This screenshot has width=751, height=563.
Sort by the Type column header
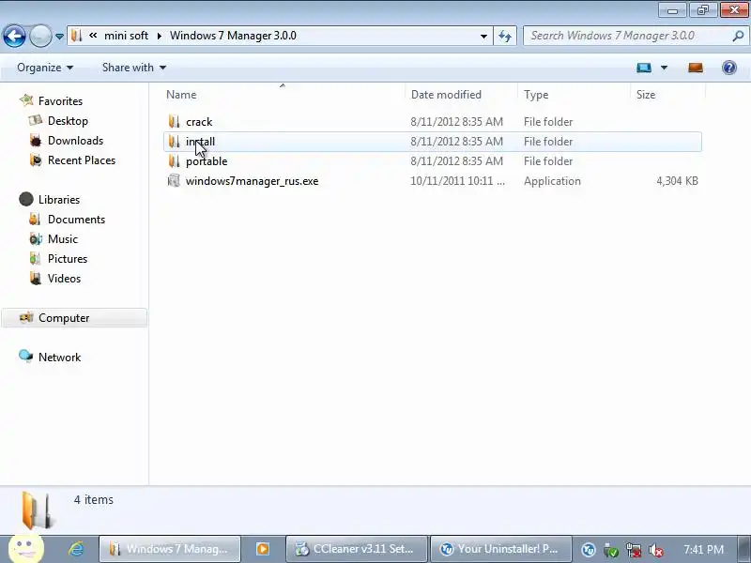point(536,95)
